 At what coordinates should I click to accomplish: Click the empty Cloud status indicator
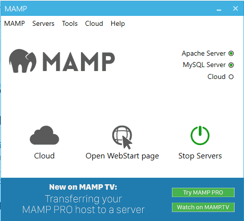[231, 77]
